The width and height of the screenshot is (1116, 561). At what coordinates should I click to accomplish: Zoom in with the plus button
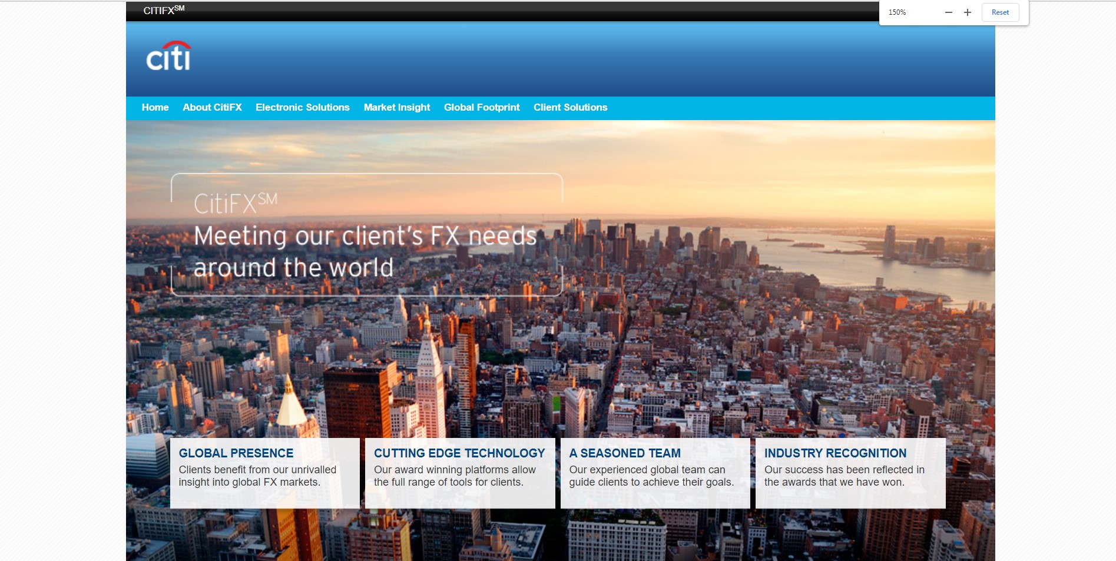(x=968, y=12)
